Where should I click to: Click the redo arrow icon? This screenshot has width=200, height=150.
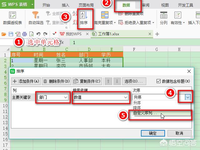[45, 34]
